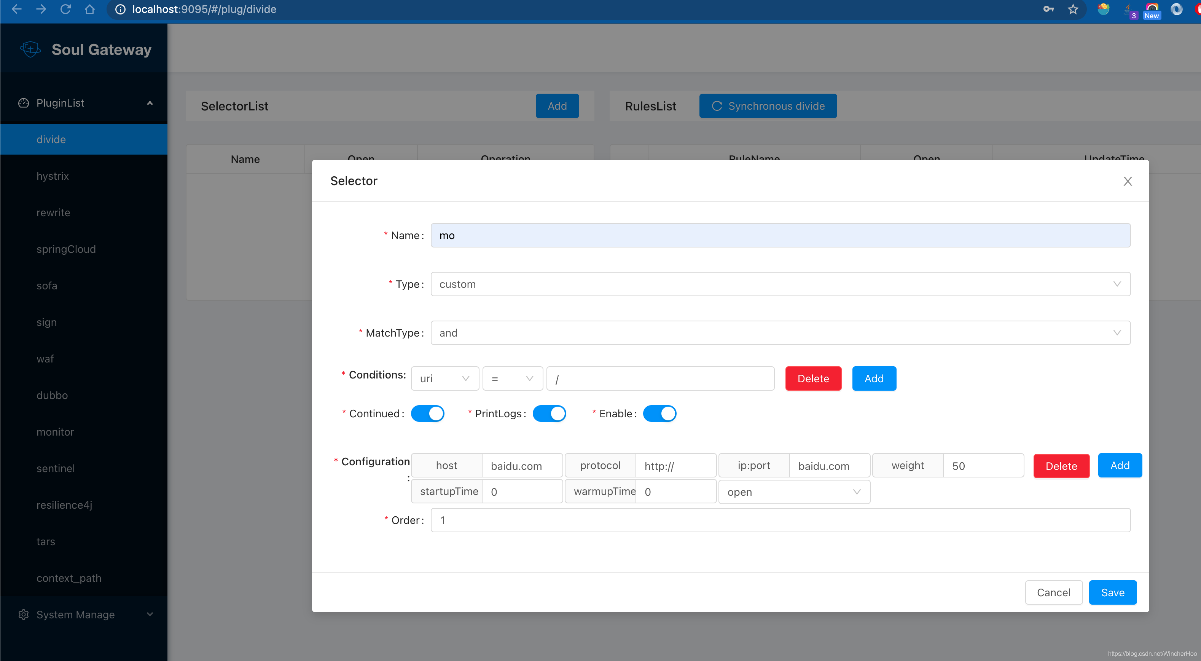Close the Selector dialog with X
The width and height of the screenshot is (1201, 661).
pos(1127,181)
